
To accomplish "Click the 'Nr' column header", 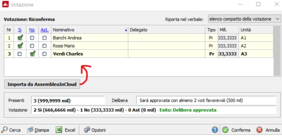I will click(9, 30).
